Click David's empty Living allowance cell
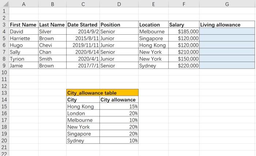The height and width of the screenshot is (156, 256). (227, 31)
